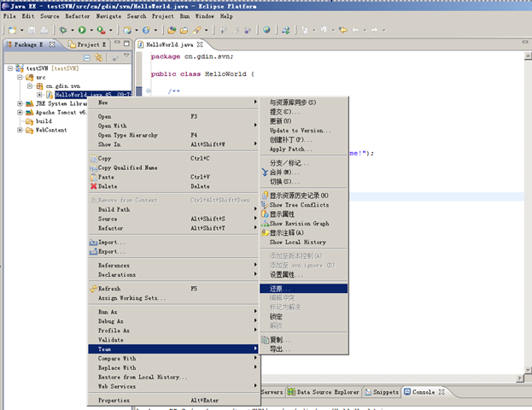The image size is (532, 410).
Task: Click Open Type Hierarchy menu entry
Action: coord(173,135)
